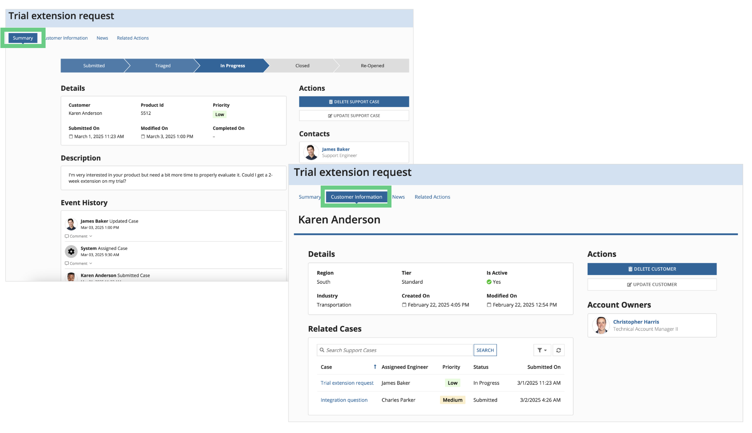Screen dimensions: 752x433
Task: Open News tab in front window
Action: [398, 197]
